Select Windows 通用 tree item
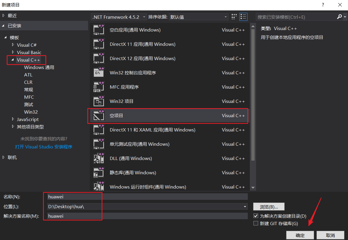Viewport: 348px width, 240px height. click(39, 67)
